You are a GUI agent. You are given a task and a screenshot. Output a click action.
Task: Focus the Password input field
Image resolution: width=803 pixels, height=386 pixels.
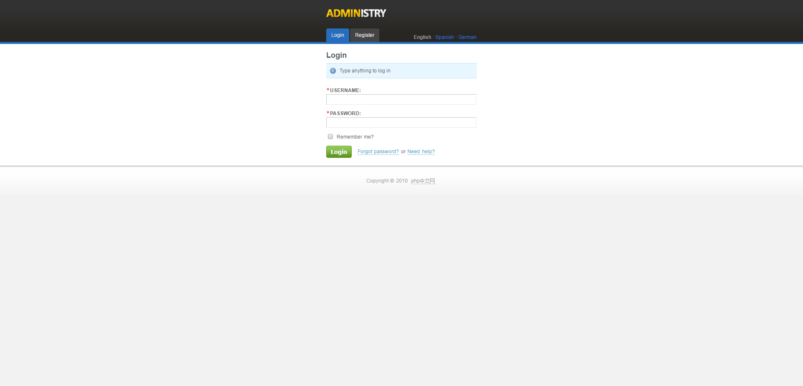[401, 122]
